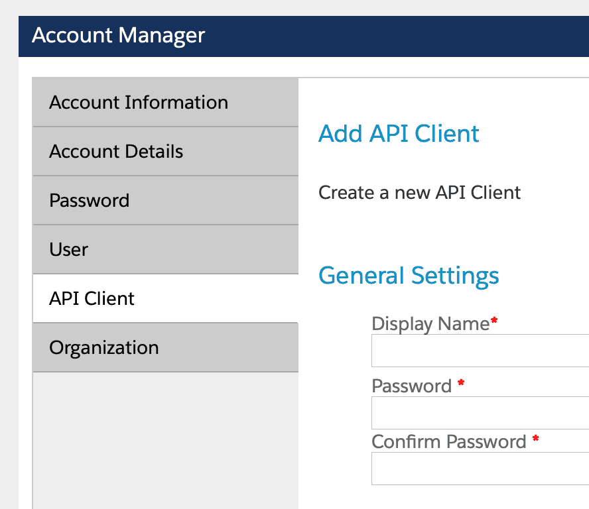Viewport: 589px width, 509px height.
Task: Click the "Create a new API Client" description text
Action: pyautogui.click(x=419, y=193)
